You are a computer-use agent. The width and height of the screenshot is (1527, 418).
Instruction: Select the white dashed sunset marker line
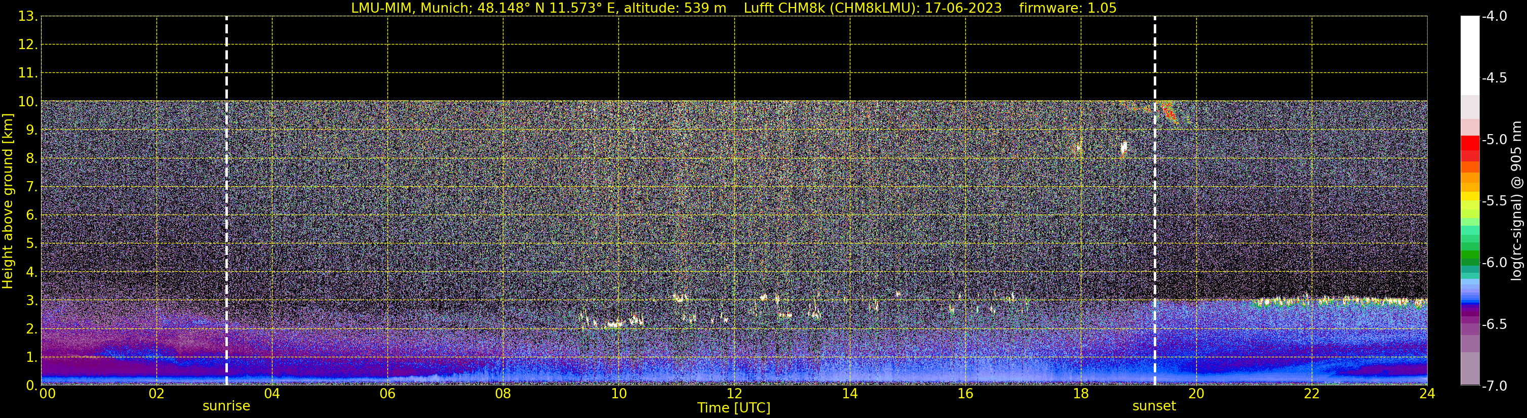[1155, 201]
